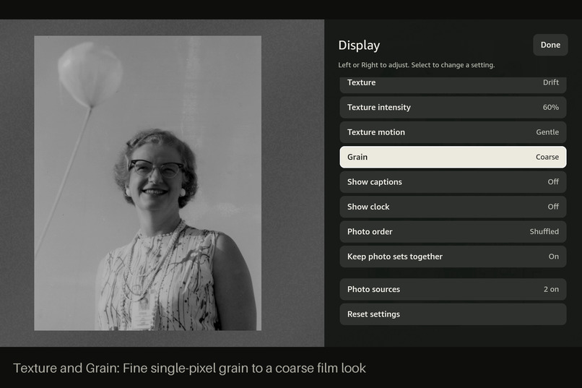Select the highlighted Grain row

pos(453,157)
